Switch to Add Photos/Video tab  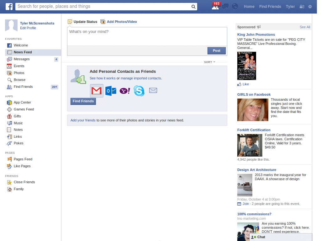pyautogui.click(x=119, y=22)
